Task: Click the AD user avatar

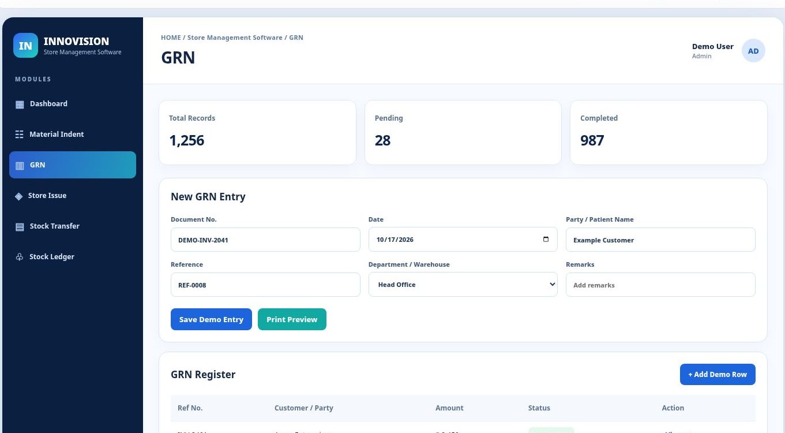Action: click(x=753, y=51)
